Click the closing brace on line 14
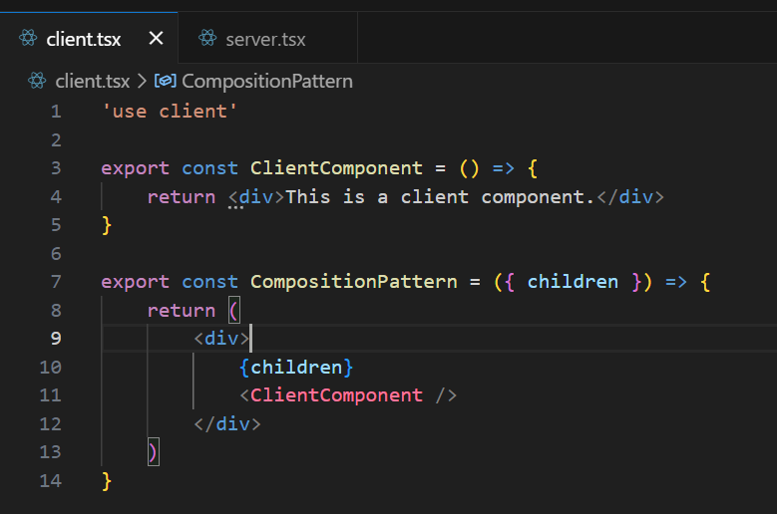The image size is (777, 514). [107, 481]
